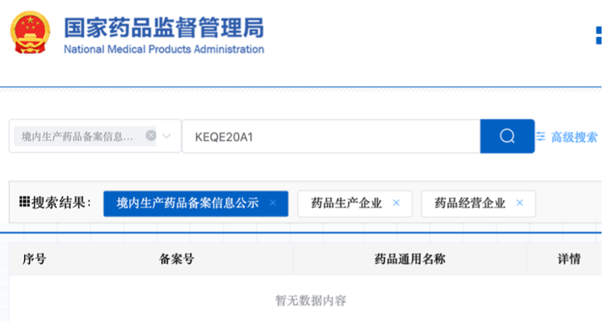Select the 境内生产药品备案信息公示 tab

188,203
